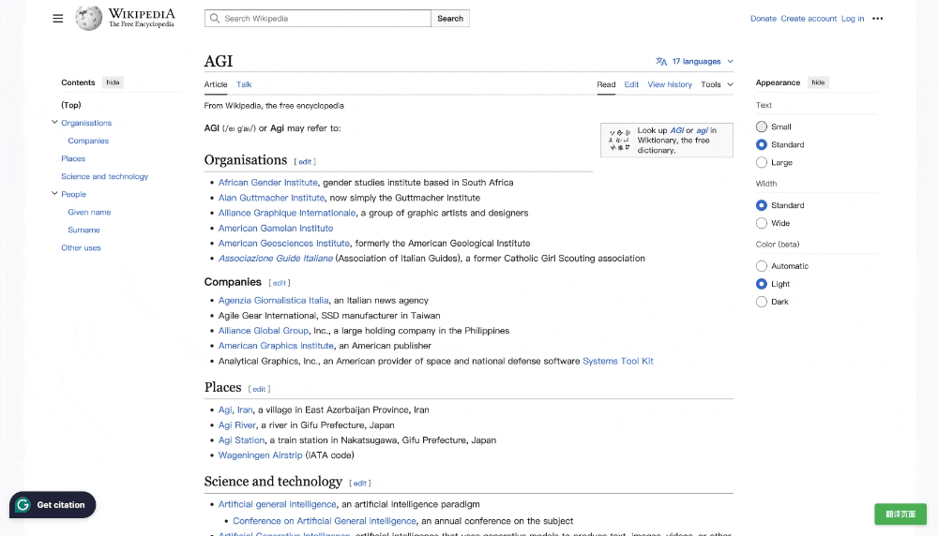The image size is (938, 536).
Task: Hide the Contents sidebar
Action: tap(113, 82)
